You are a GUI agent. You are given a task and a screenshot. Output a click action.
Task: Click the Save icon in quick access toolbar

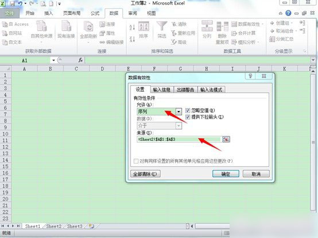coord(12,3)
